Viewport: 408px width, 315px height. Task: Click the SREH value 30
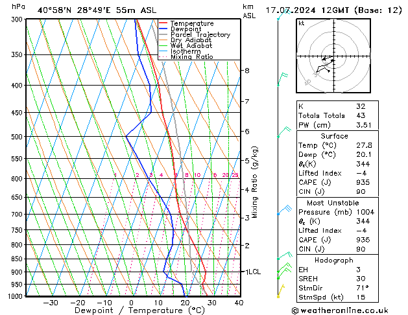tap(361, 279)
